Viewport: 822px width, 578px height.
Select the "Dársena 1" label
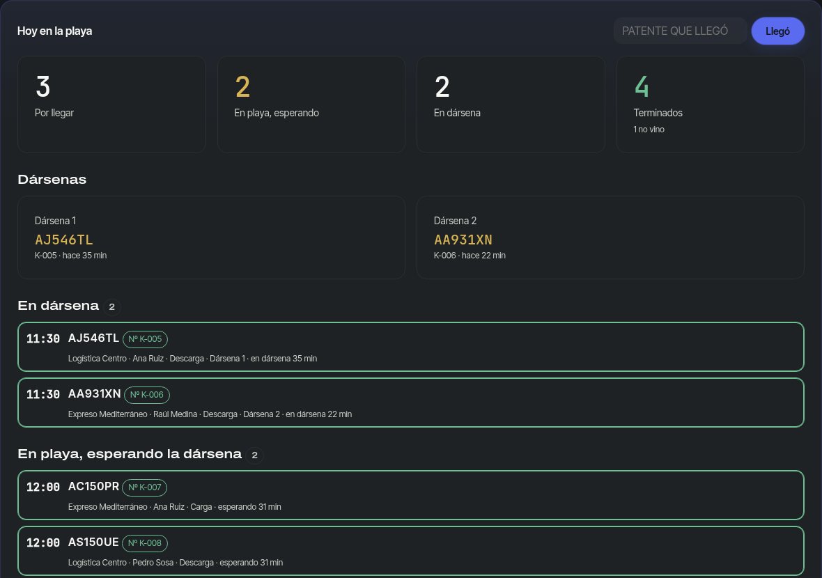(x=55, y=221)
